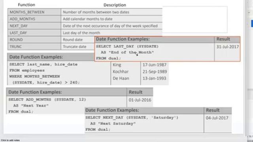Select the "Function" column heading
The height and width of the screenshot is (142, 253).
pyautogui.click(x=26, y=5)
